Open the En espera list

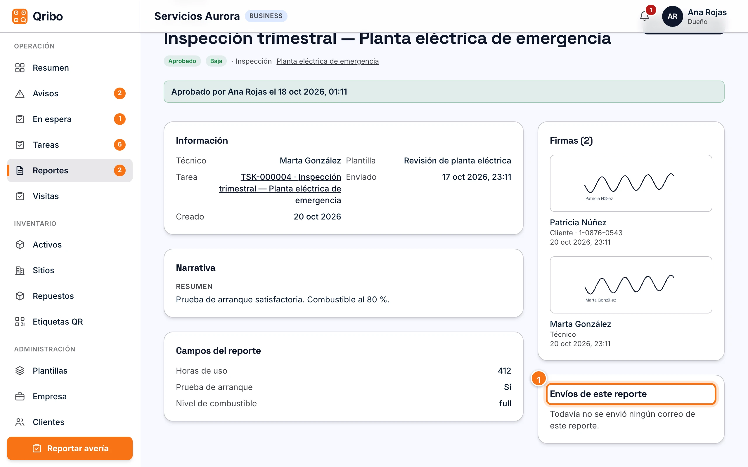coord(70,119)
